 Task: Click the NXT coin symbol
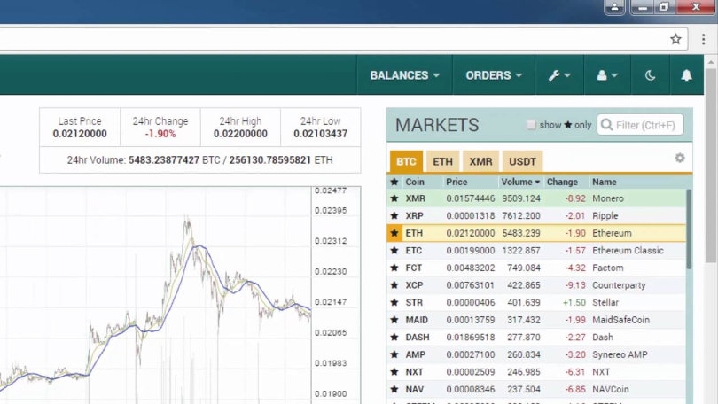click(x=415, y=372)
